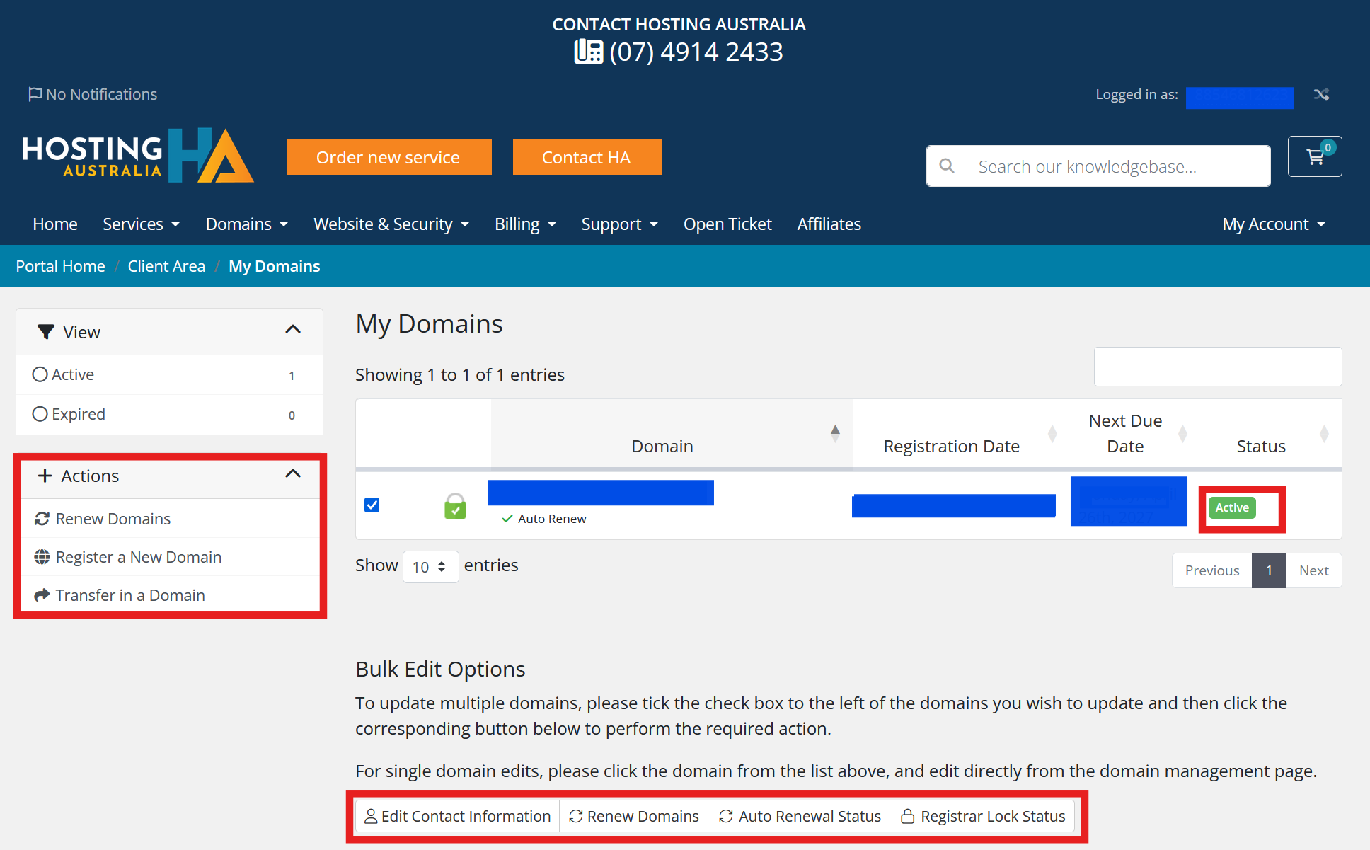Click the switch account shuffle icon
The width and height of the screenshot is (1370, 850).
pos(1321,94)
